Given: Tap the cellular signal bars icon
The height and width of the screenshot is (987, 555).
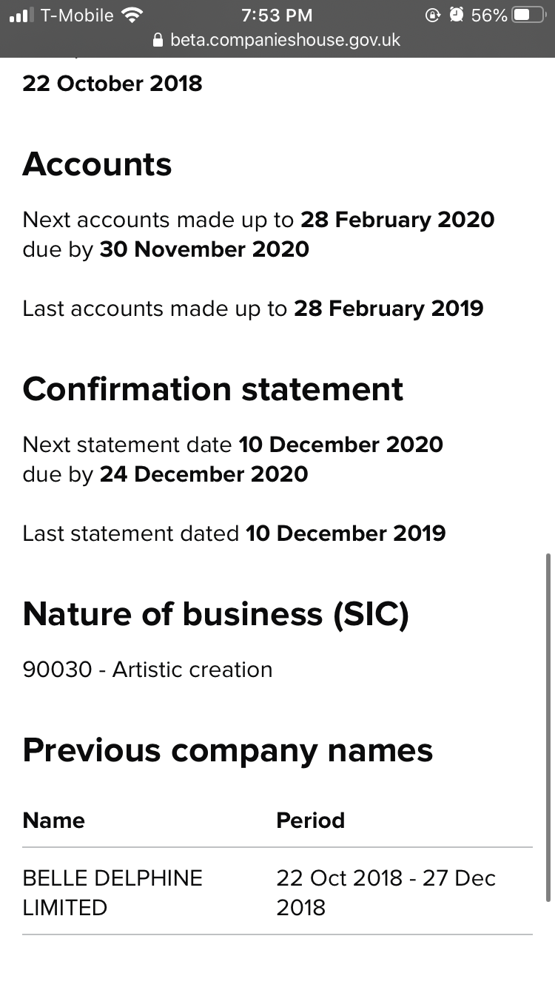Looking at the screenshot, I should (22, 15).
